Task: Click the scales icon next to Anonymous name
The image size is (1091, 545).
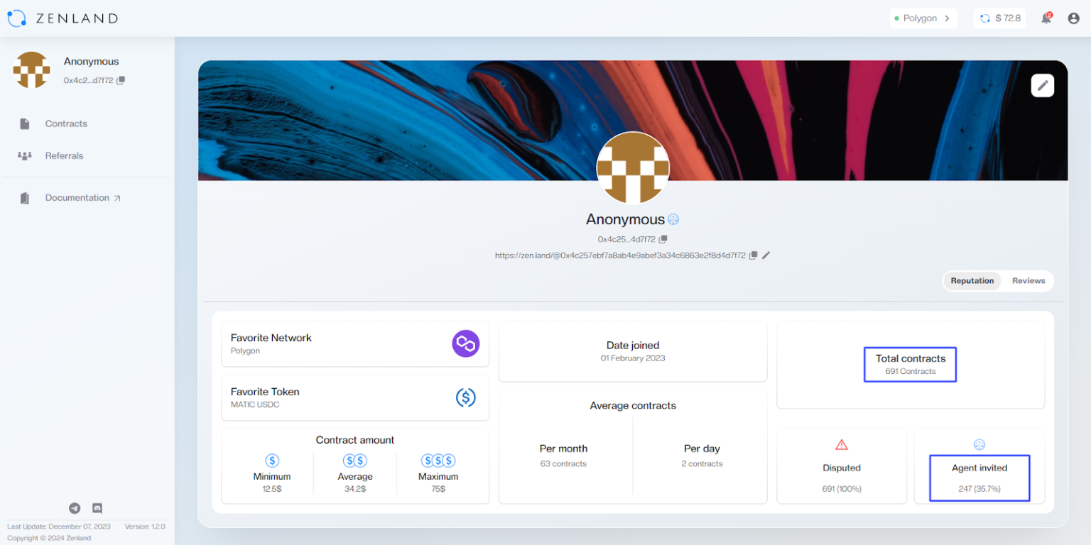Action: [x=673, y=219]
